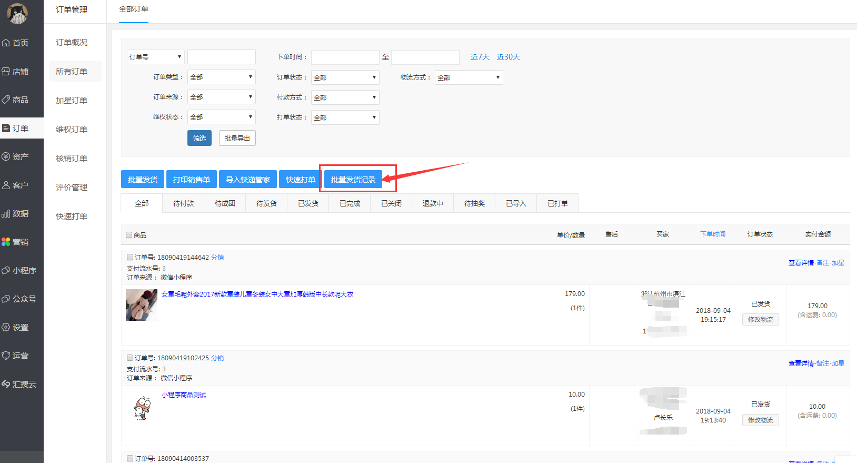Toggle select-all checkbox beside 商品 header
Image resolution: width=857 pixels, height=463 pixels.
129,235
